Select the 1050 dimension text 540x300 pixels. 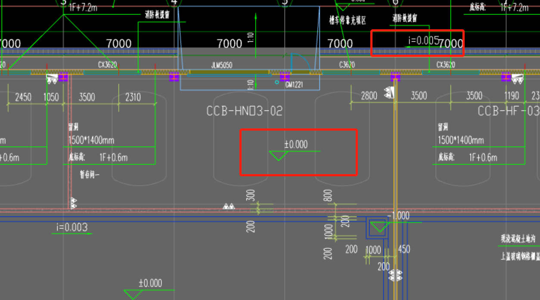coord(51,97)
